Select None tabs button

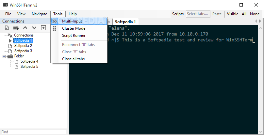pyautogui.click(x=255, y=14)
